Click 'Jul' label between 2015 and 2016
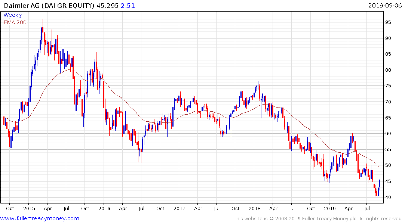 [x=66, y=208]
